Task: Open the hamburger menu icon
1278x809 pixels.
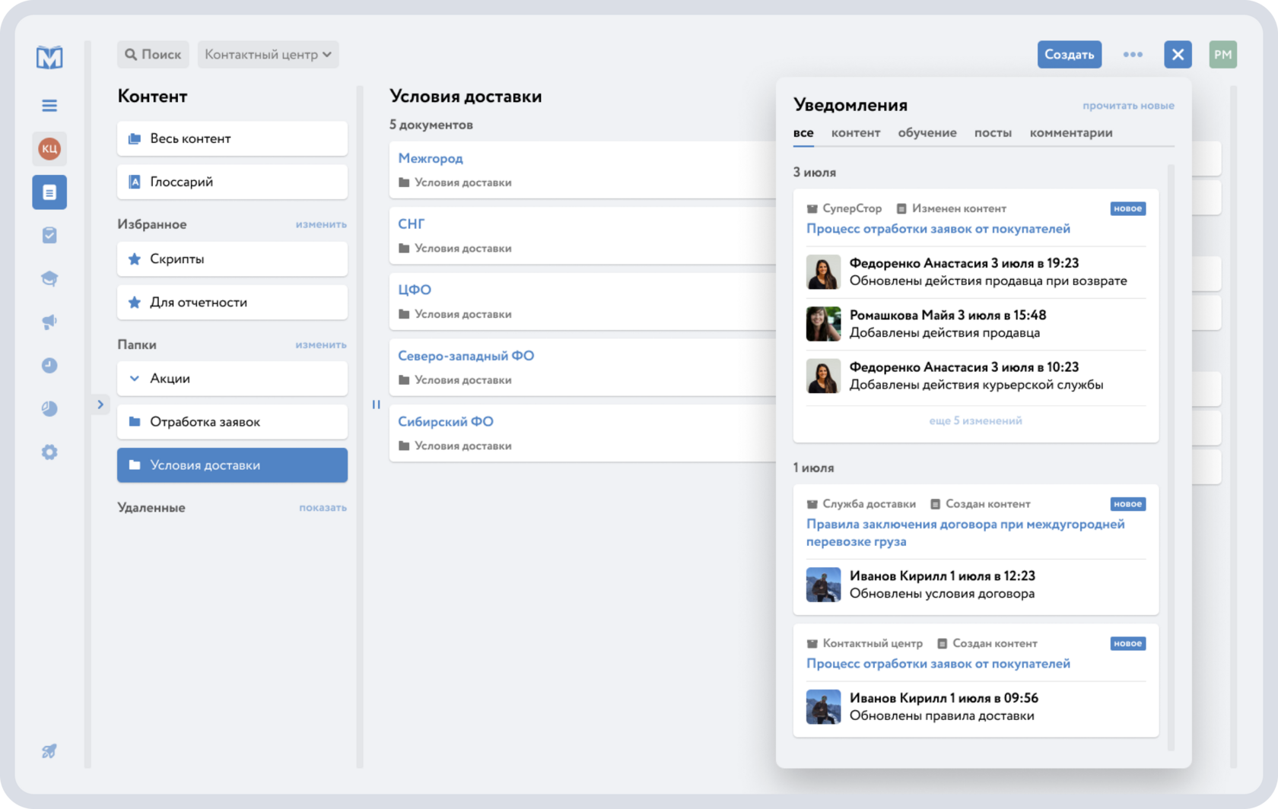Action: click(49, 106)
